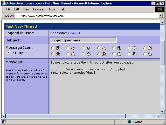Viewport: 166px width, 125px height.
Task: Click the IE page icon in status bar
Action: (x=3, y=122)
